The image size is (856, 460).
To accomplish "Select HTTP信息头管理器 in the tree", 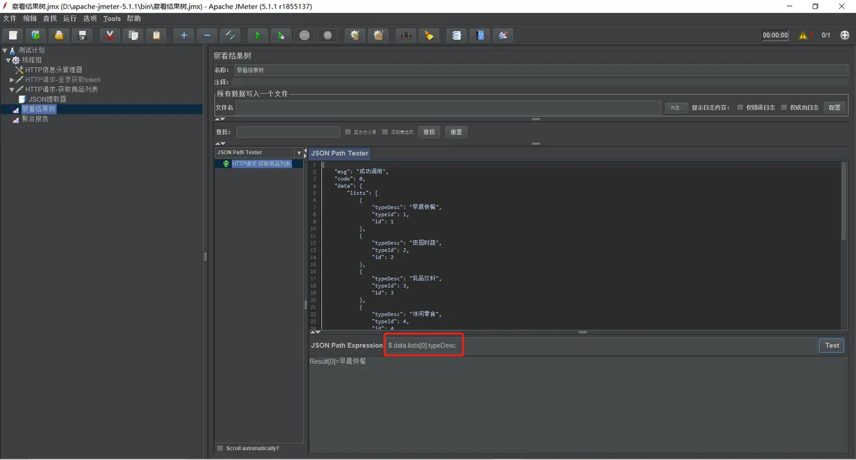I will [x=54, y=70].
